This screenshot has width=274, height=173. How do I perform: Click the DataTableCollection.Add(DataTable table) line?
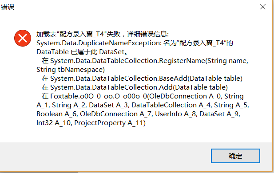[135, 87]
